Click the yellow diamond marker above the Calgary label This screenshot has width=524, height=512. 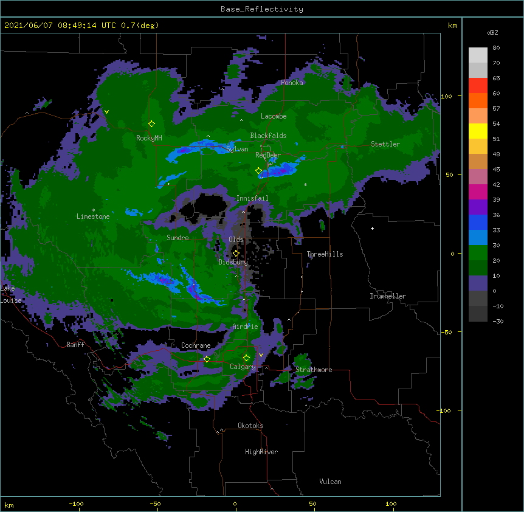pos(246,358)
